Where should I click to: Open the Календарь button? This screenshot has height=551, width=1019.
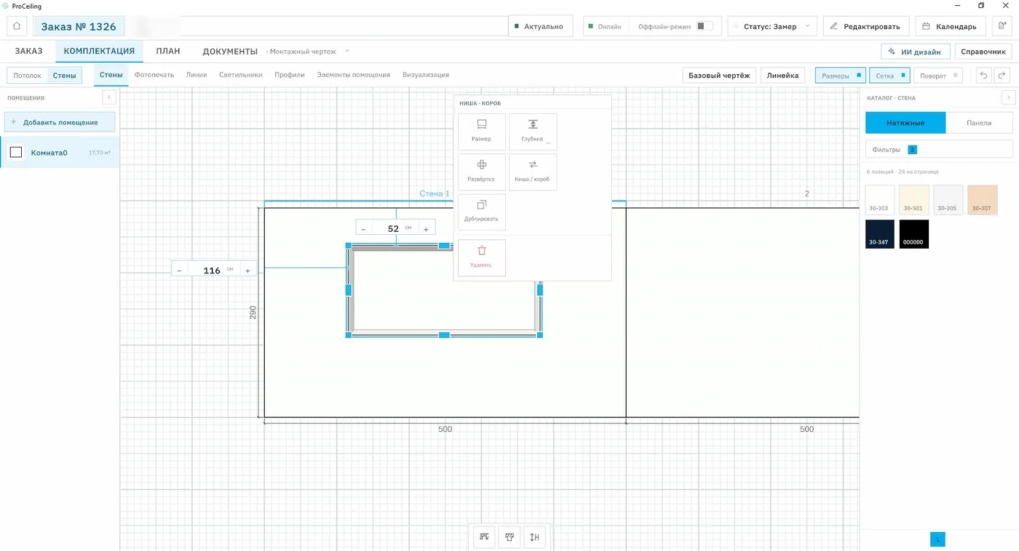[x=950, y=26]
